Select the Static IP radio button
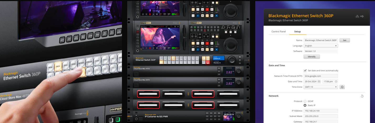 (x=305, y=105)
